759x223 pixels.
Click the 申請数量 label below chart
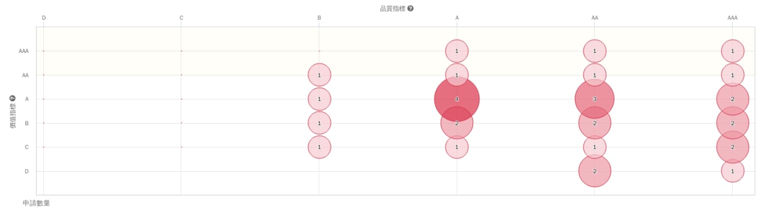[36, 203]
